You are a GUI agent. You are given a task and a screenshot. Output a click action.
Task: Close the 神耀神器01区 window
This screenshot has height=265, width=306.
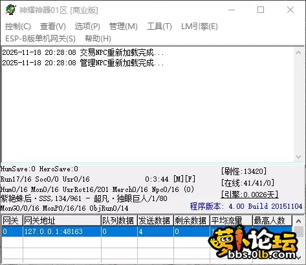click(290, 10)
